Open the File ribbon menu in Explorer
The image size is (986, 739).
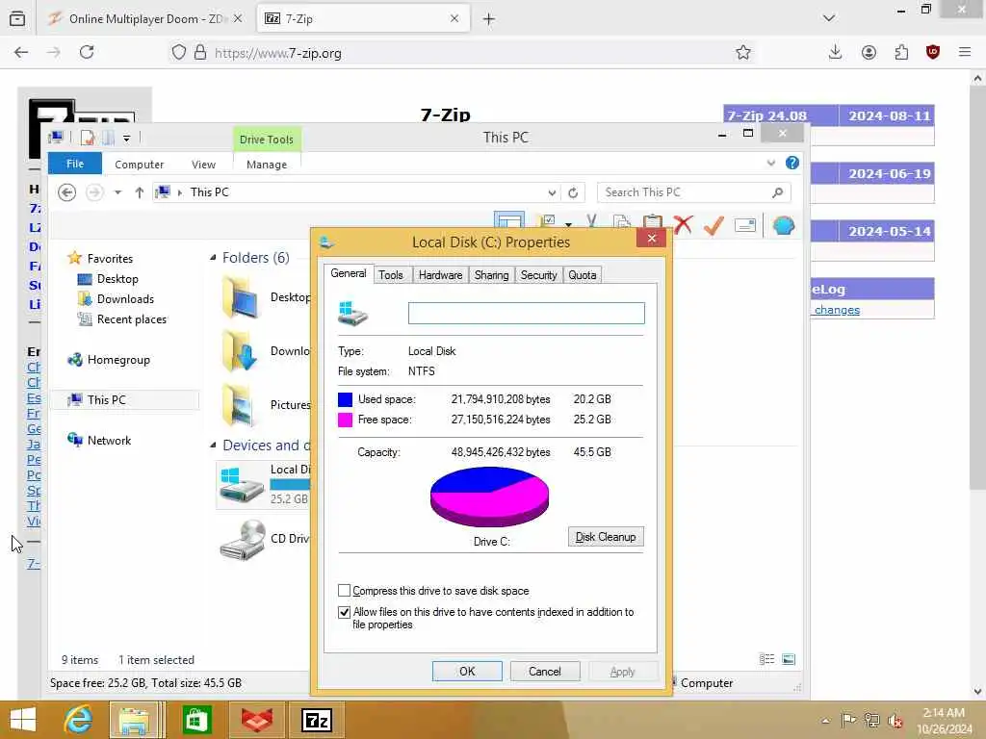click(75, 164)
